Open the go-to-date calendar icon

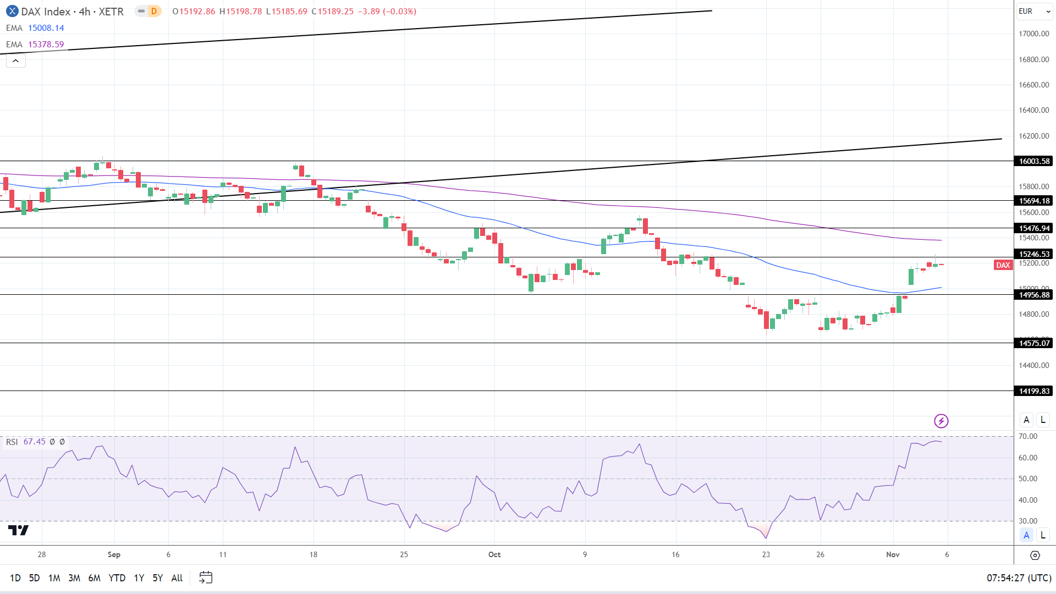pyautogui.click(x=206, y=577)
